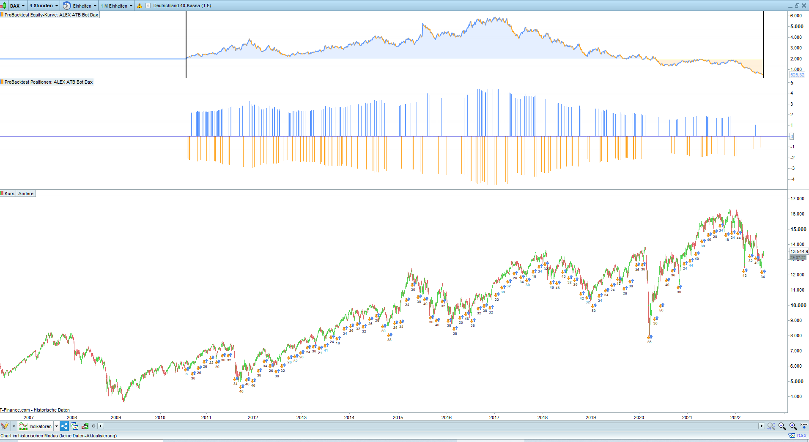Click the candlestick chart style icon
809x442 pixels.
coord(3,5)
